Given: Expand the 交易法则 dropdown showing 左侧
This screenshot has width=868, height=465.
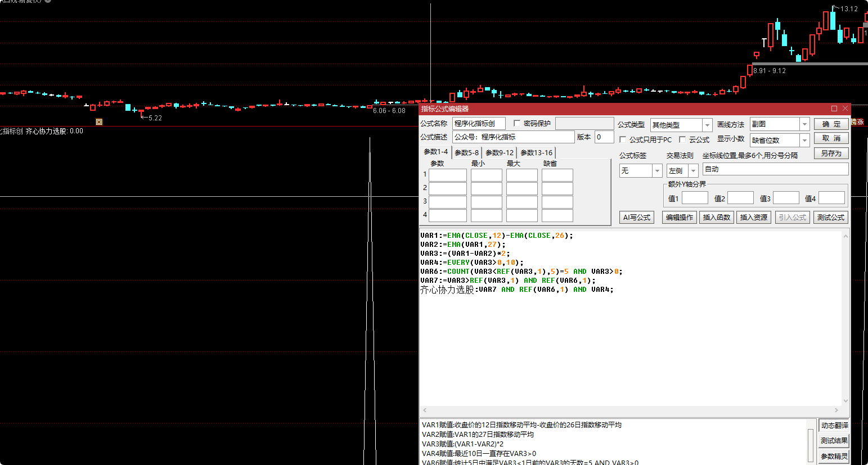Looking at the screenshot, I should (693, 170).
